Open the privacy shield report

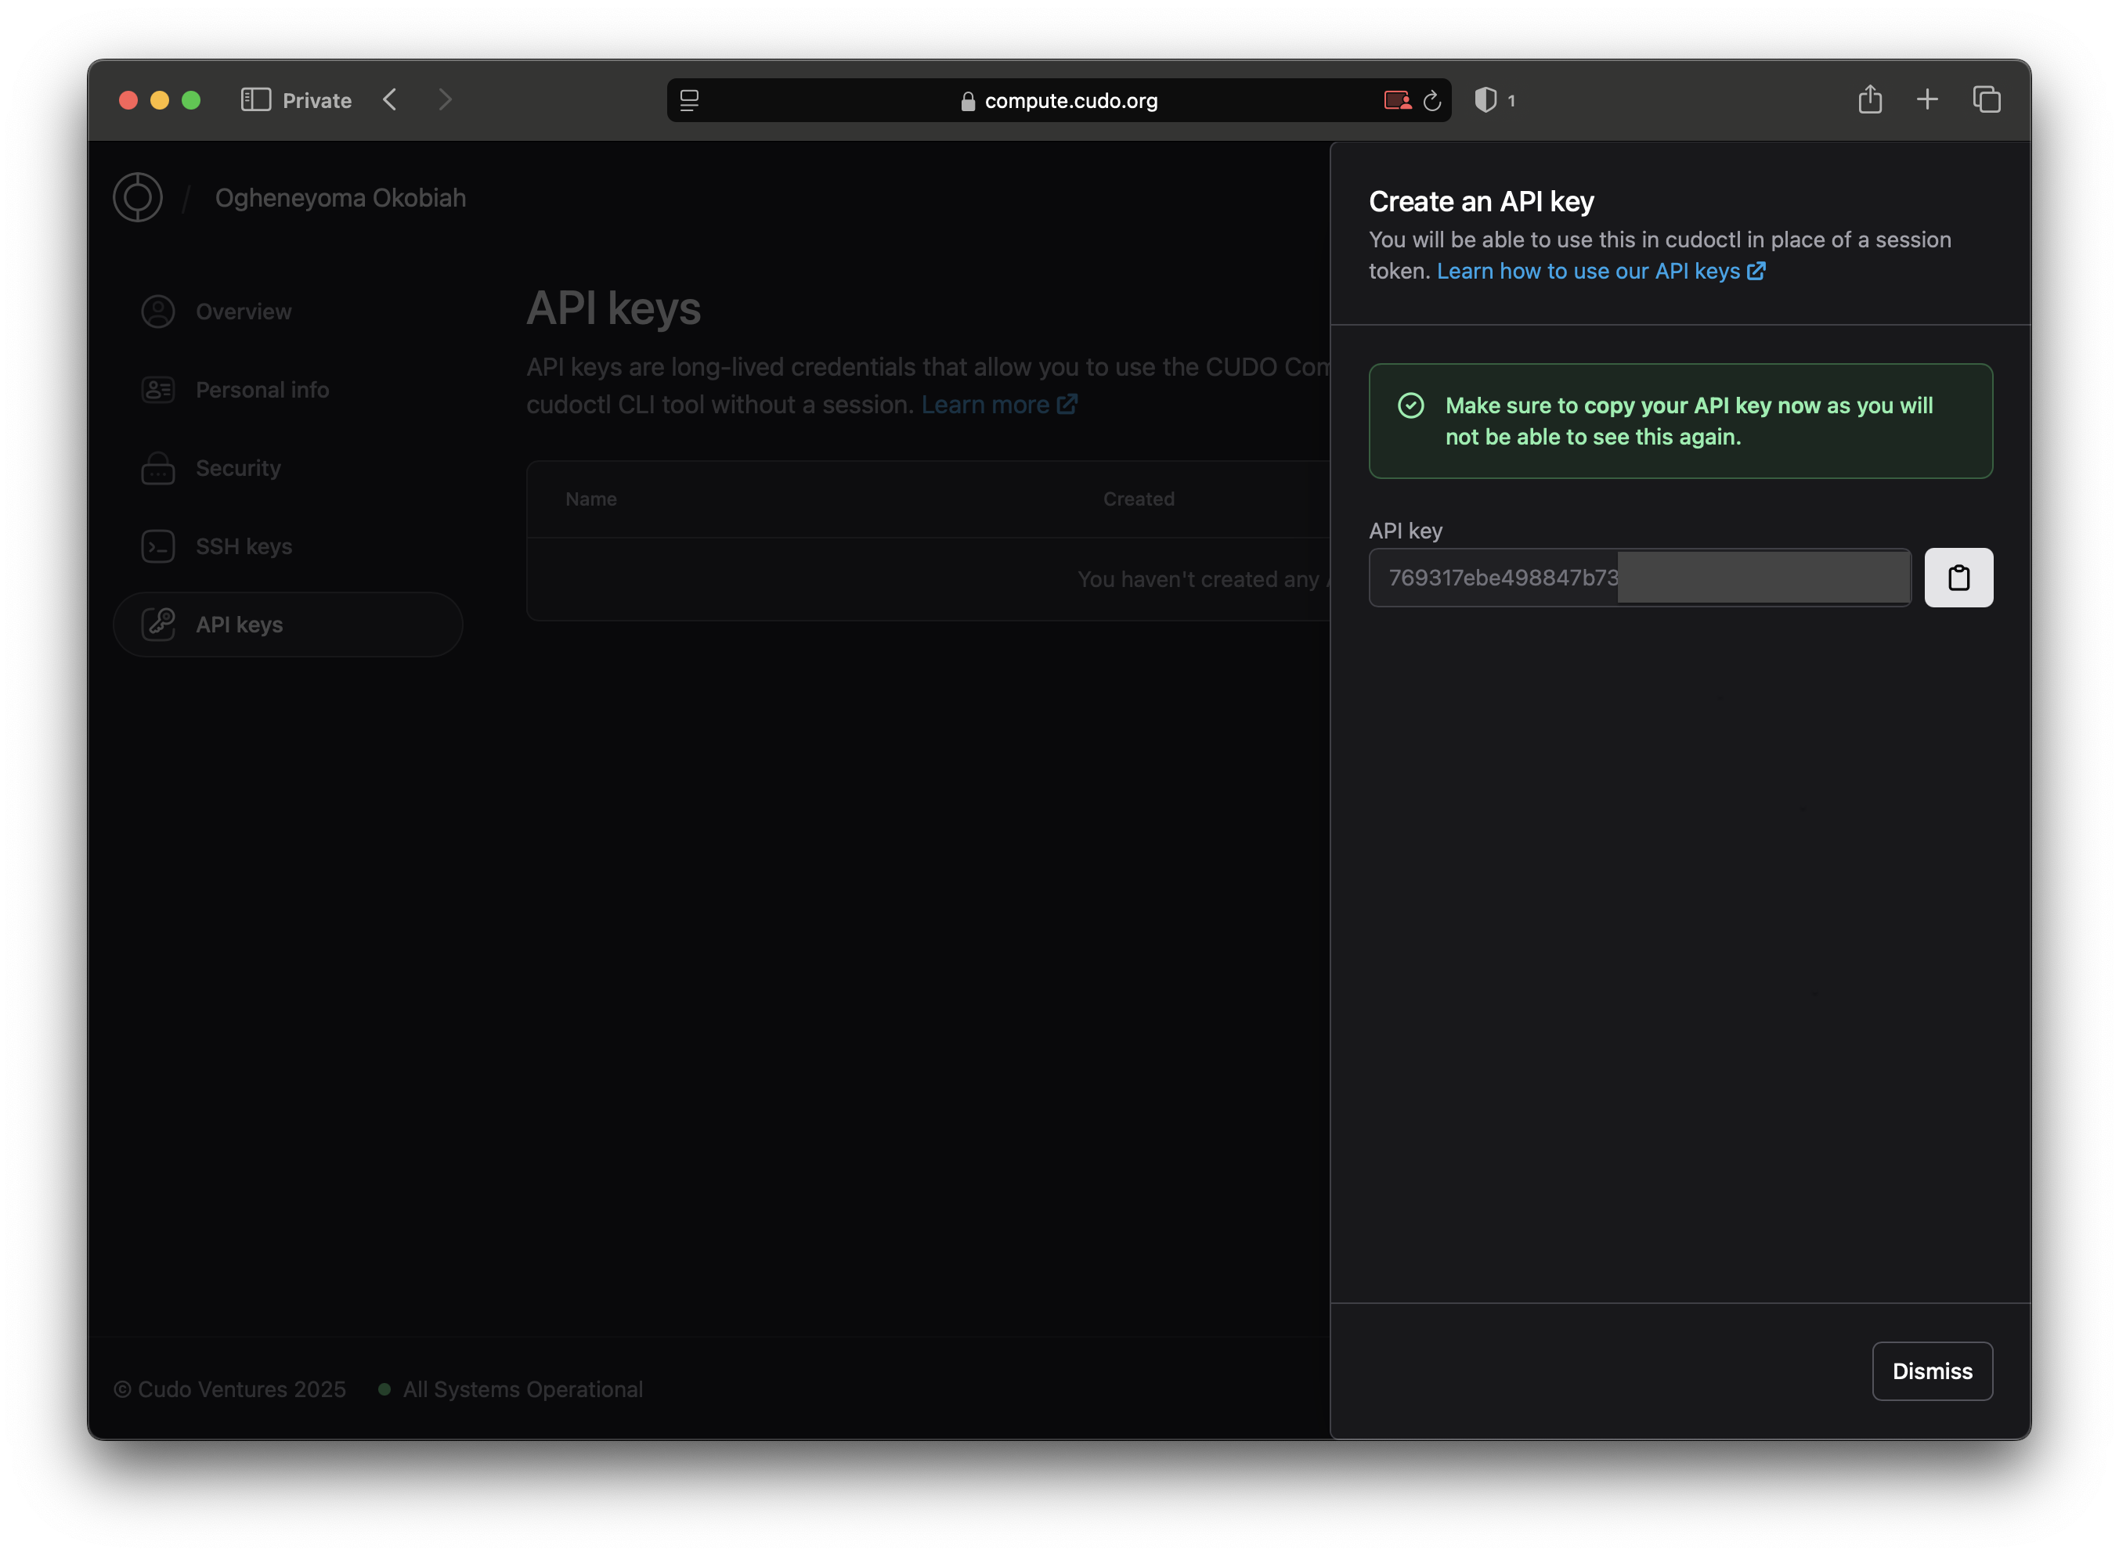click(x=1485, y=100)
